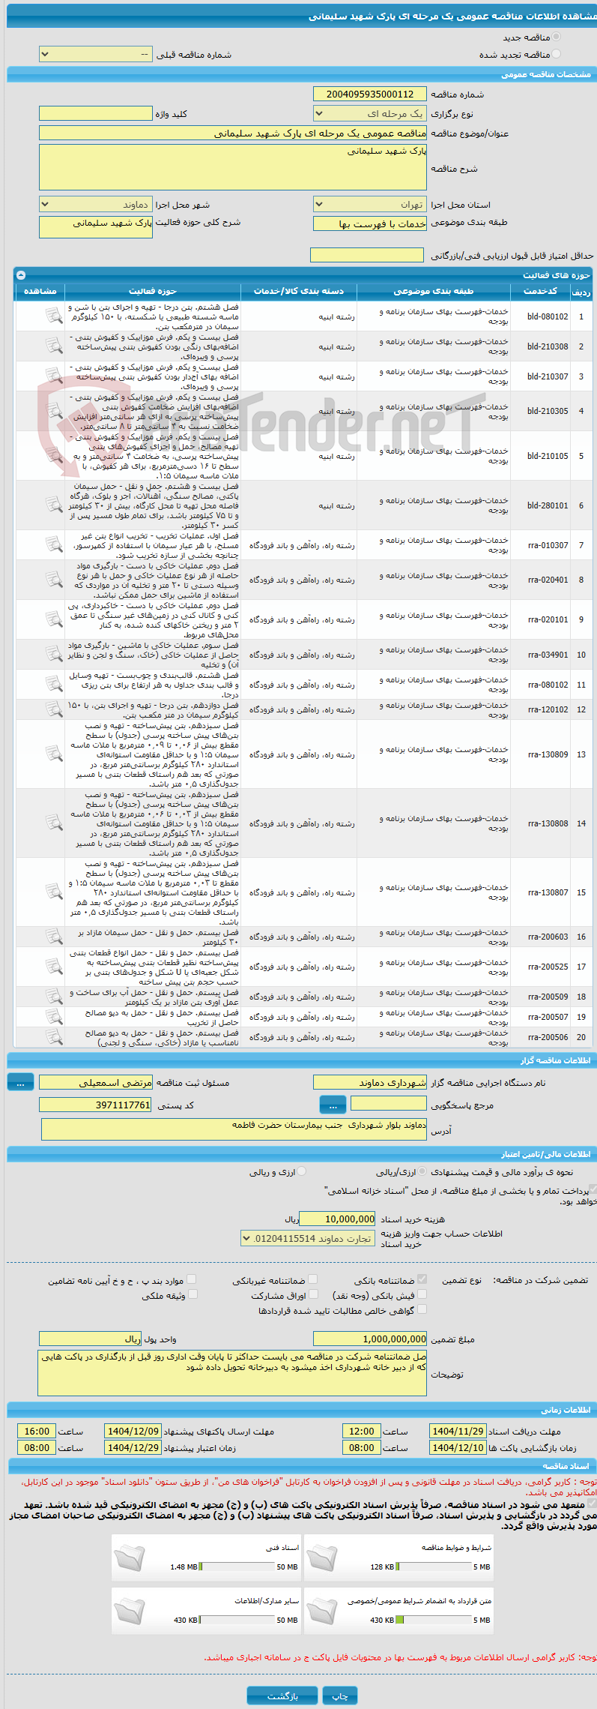
Task: Click the ردیف column header
Action: click(581, 291)
